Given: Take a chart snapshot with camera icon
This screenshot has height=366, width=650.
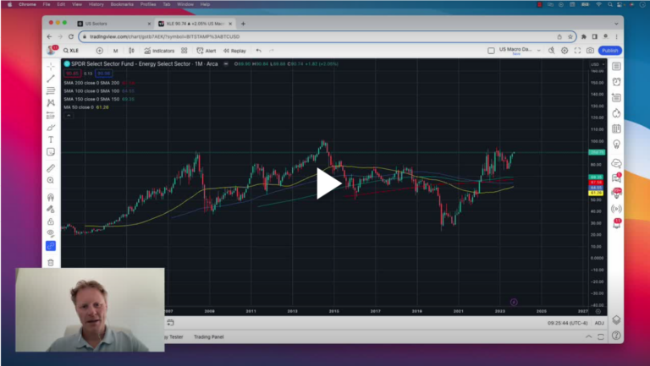Looking at the screenshot, I should tap(590, 51).
